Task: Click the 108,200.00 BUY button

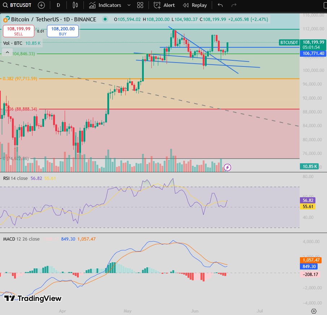Action: click(x=63, y=31)
